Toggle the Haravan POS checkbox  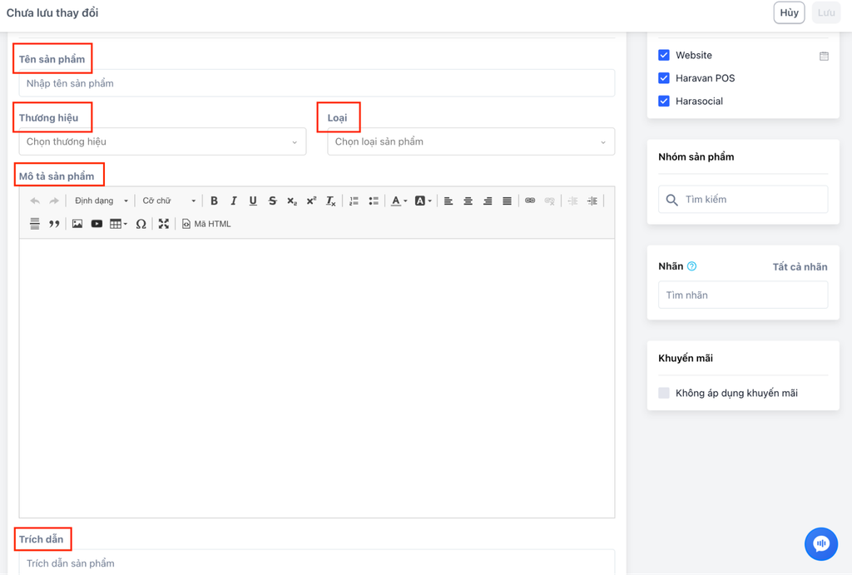pos(664,78)
